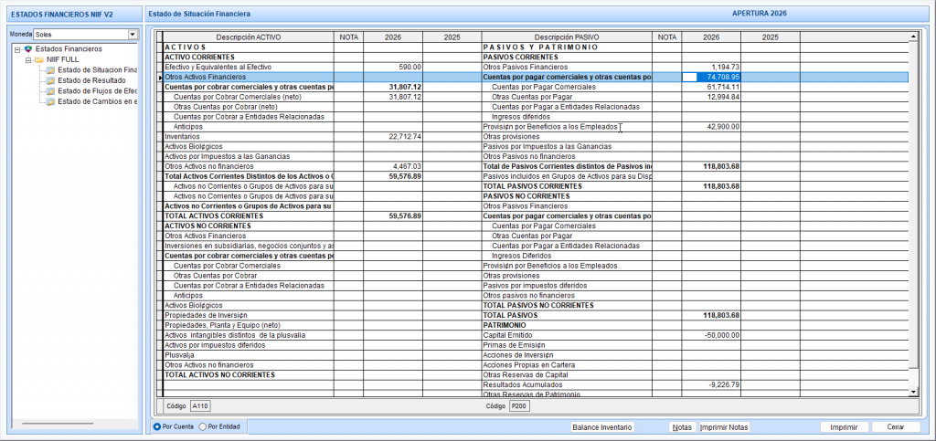Click the Estado de Situacion Financiera report icon
Image resolution: width=936 pixels, height=441 pixels.
(x=51, y=70)
